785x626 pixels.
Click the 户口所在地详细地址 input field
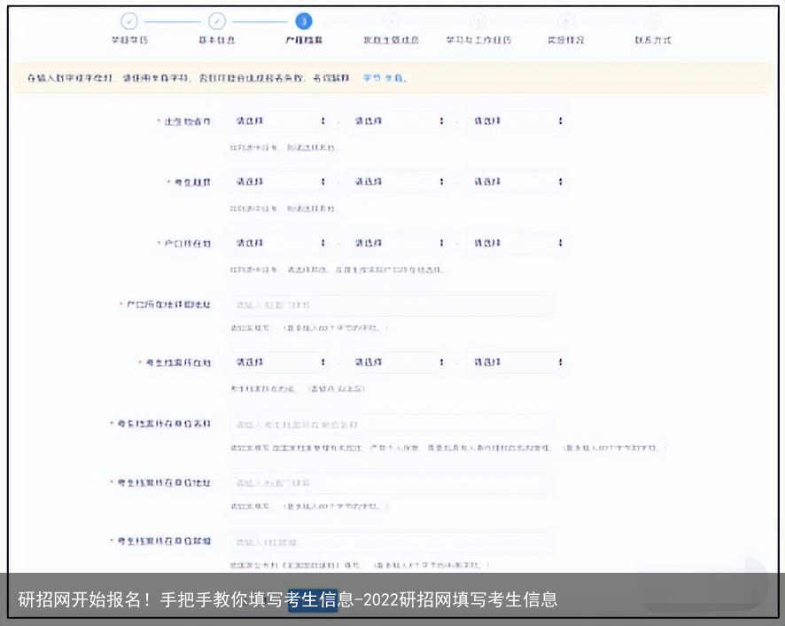392,304
